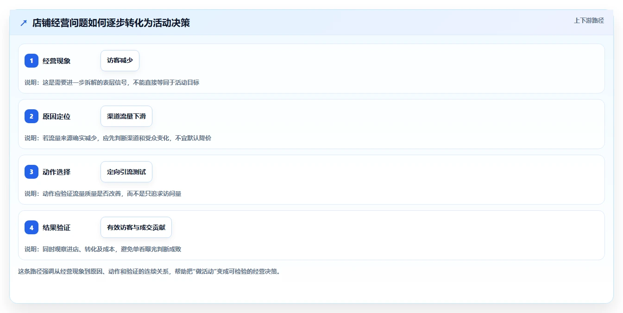Click the note about 表层信号
This screenshot has width=623, height=313.
112,82
